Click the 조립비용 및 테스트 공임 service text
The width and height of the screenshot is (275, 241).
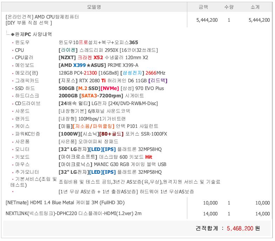140,182
